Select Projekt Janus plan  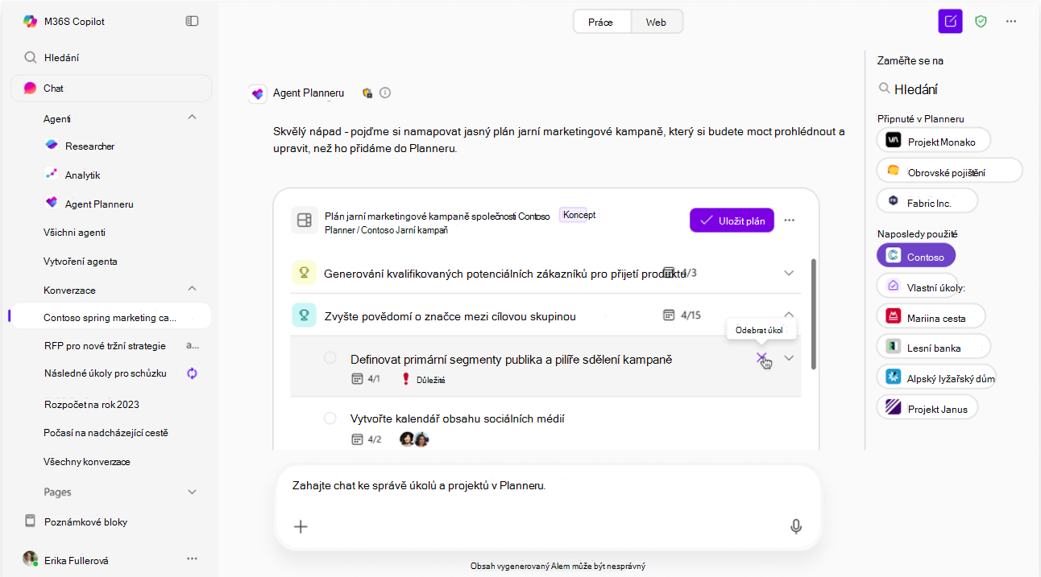pyautogui.click(x=927, y=407)
